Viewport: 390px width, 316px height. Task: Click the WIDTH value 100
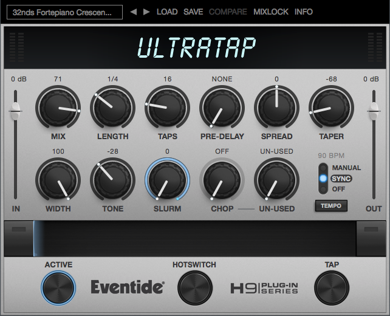tap(58, 151)
